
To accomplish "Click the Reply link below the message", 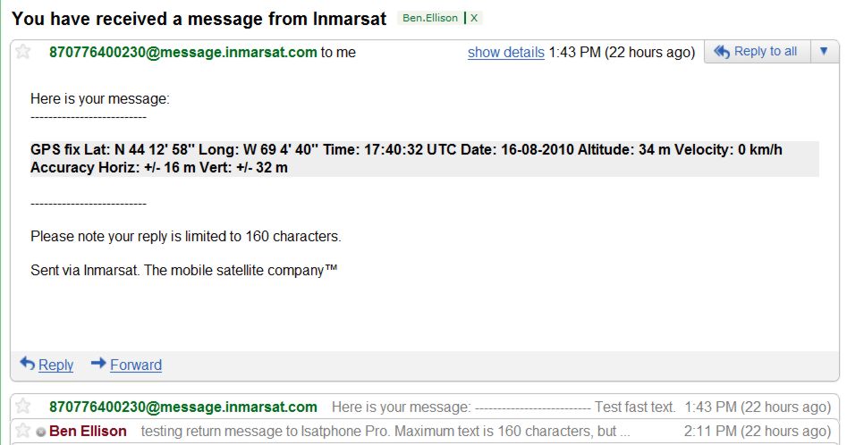I will coord(55,365).
